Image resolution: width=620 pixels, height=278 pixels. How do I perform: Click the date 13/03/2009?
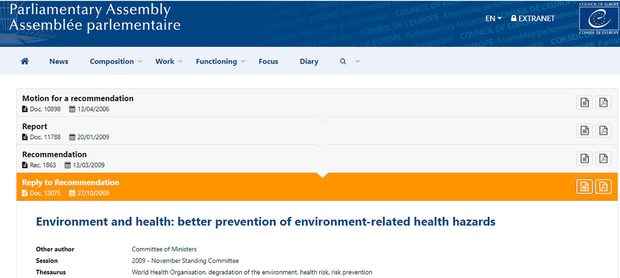(89, 165)
